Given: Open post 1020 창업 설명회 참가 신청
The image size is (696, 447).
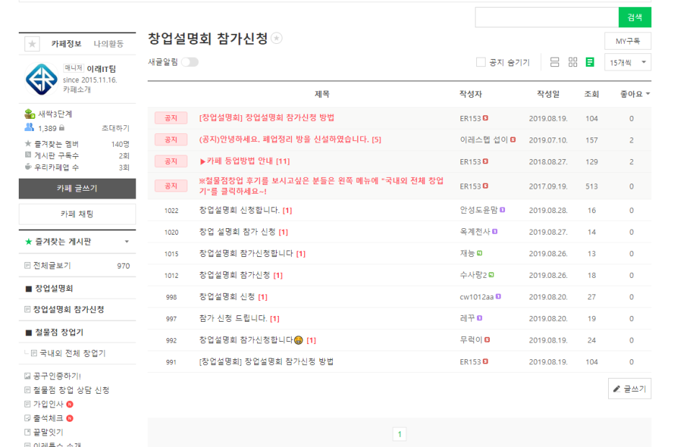Looking at the screenshot, I should coord(237,232).
